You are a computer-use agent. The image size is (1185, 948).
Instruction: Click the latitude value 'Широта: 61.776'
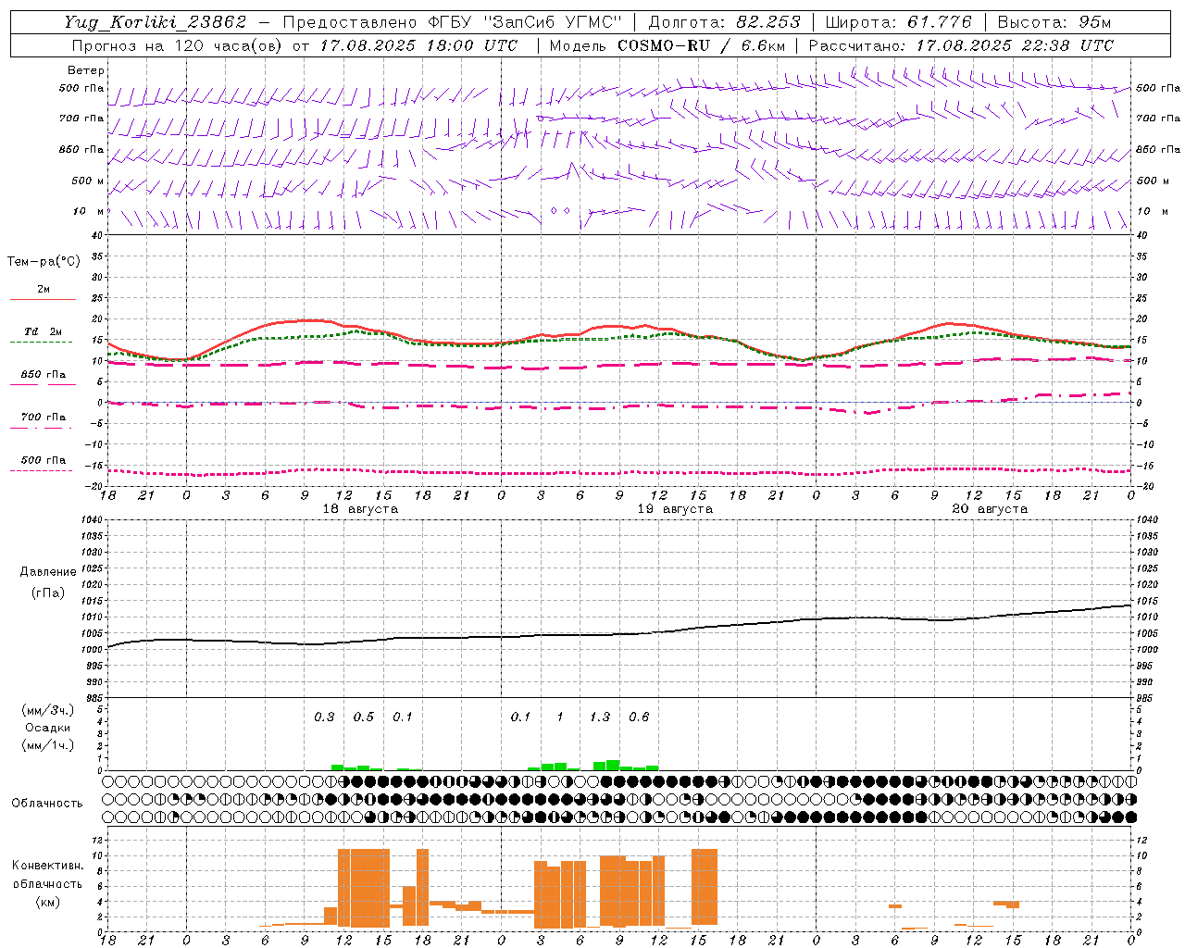[898, 22]
